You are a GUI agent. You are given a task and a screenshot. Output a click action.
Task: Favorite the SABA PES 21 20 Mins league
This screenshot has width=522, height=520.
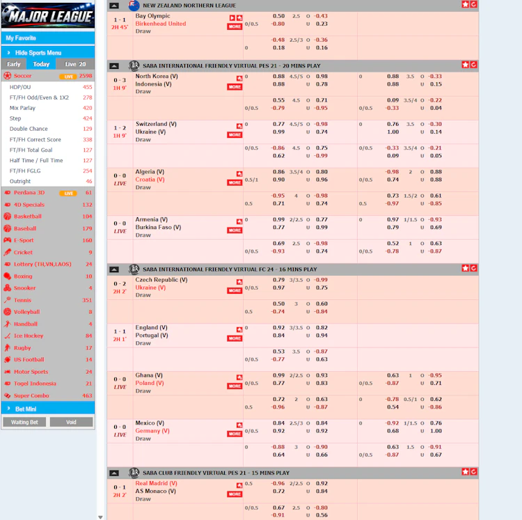tap(466, 65)
